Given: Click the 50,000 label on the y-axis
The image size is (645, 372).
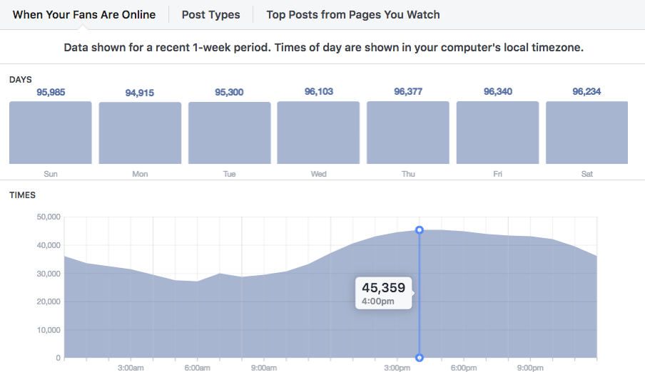Looking at the screenshot, I should (x=48, y=217).
